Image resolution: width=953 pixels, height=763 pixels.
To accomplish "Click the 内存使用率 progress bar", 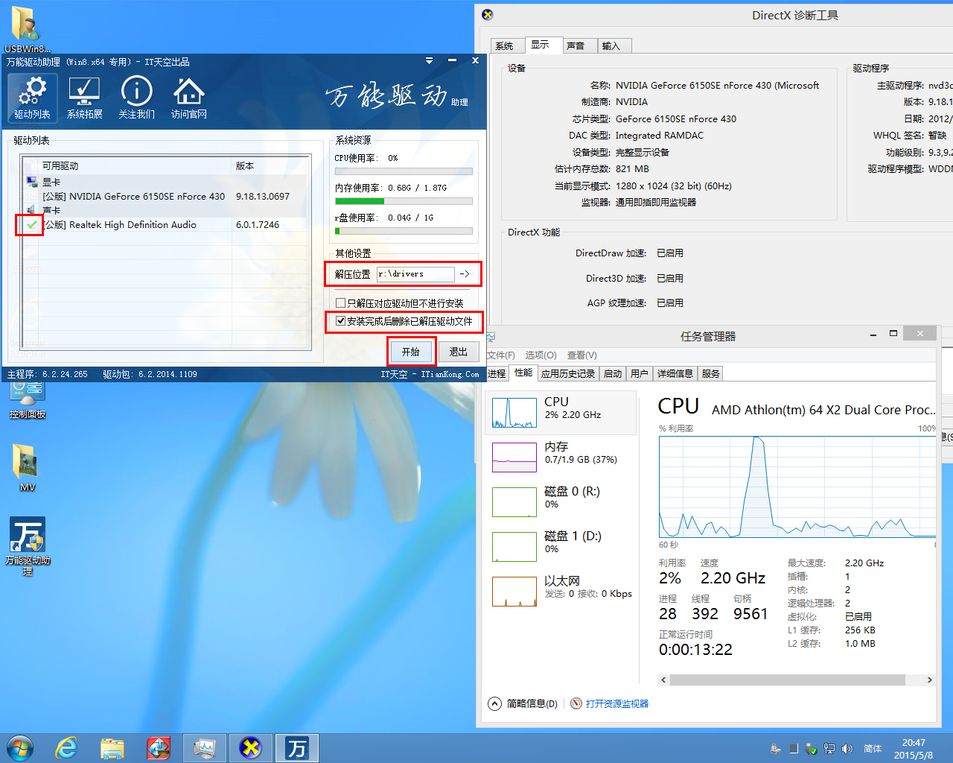I will (x=404, y=201).
